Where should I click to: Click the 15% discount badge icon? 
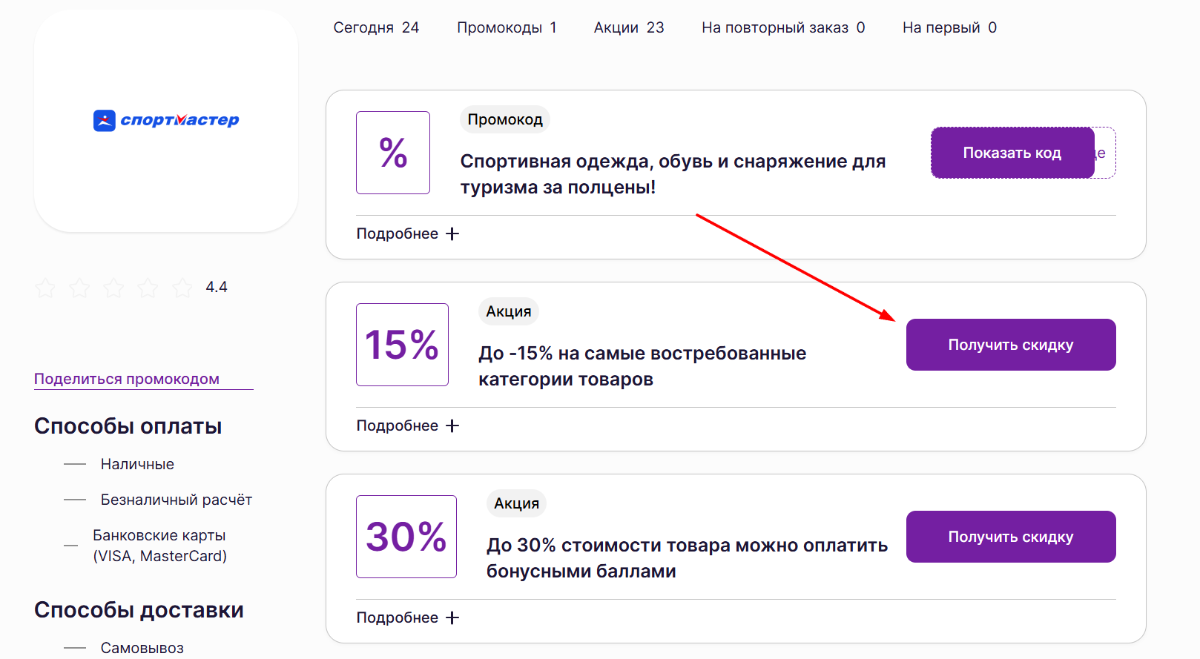[402, 344]
